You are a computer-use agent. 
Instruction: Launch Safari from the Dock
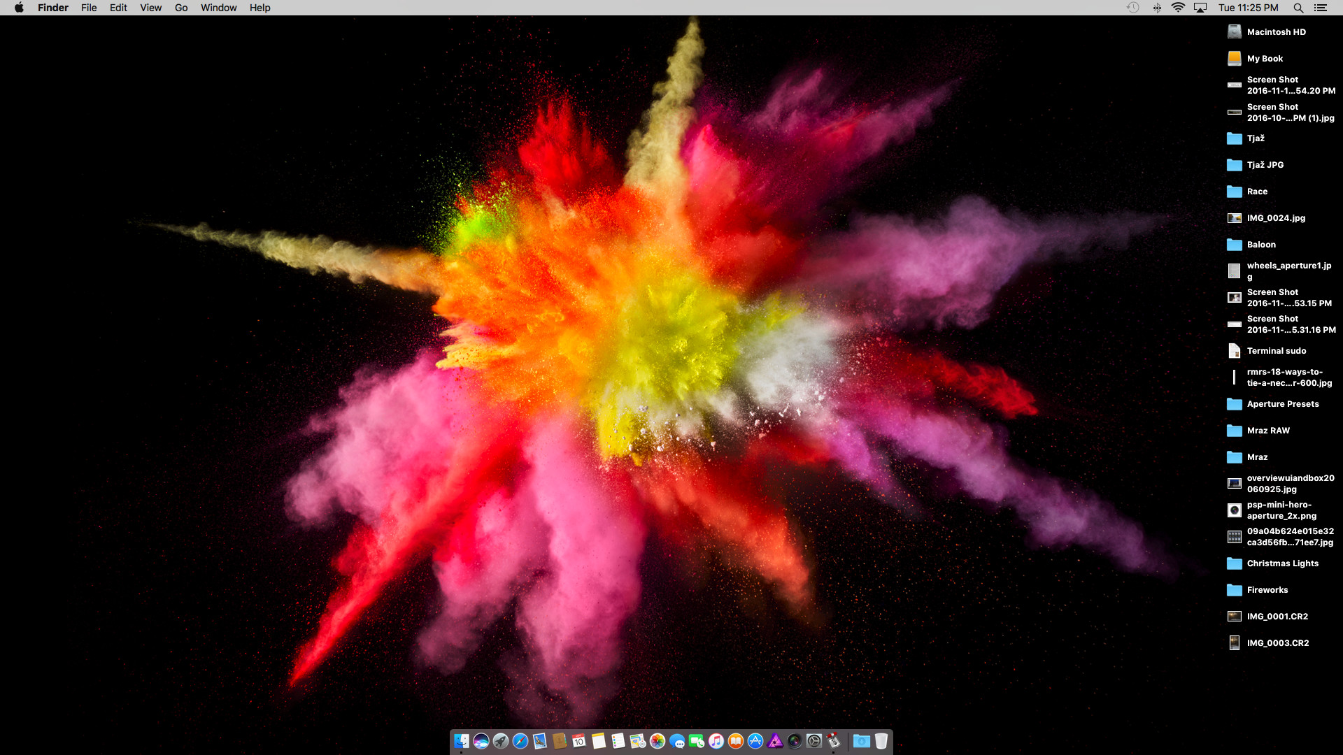click(520, 741)
